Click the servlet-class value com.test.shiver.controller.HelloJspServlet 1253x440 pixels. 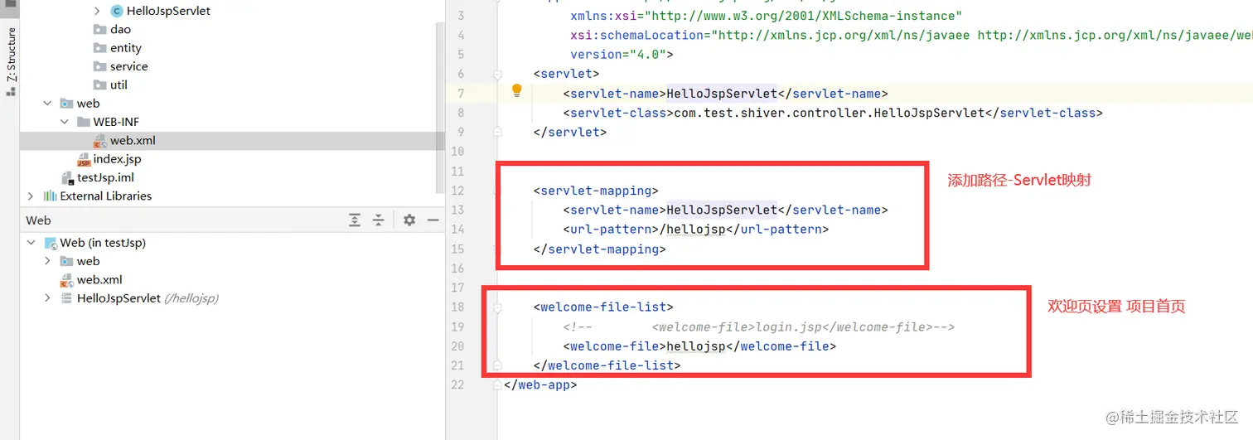829,113
